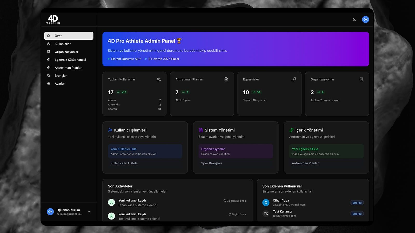Click the Sporcu badge next to Test Kullanıcı
The image size is (415, 233).
pyautogui.click(x=357, y=214)
